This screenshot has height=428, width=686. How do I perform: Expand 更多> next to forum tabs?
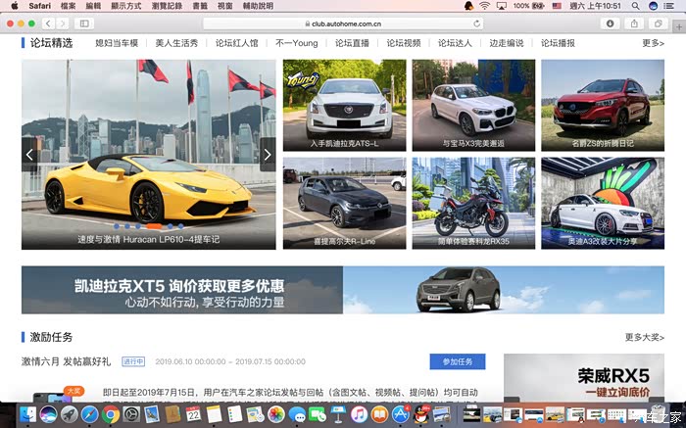pos(653,43)
